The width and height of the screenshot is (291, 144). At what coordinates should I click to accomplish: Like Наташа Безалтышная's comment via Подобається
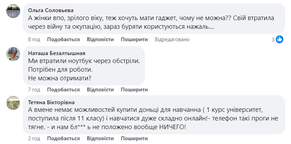click(63, 90)
